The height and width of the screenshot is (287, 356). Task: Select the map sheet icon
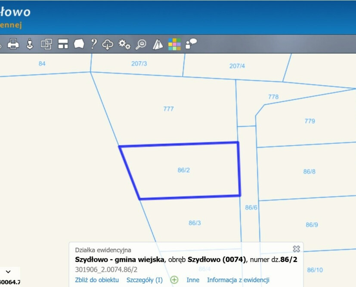tap(79, 44)
